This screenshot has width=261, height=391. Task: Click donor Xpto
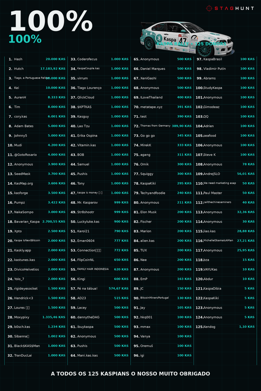pos(18,231)
